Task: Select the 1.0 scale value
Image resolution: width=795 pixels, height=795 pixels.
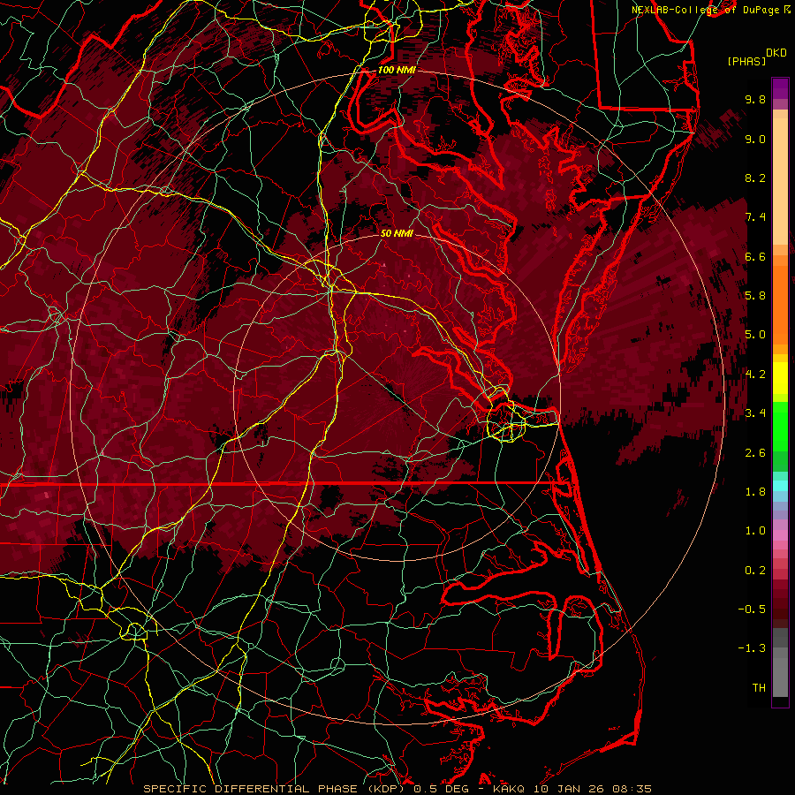Action: click(x=755, y=531)
